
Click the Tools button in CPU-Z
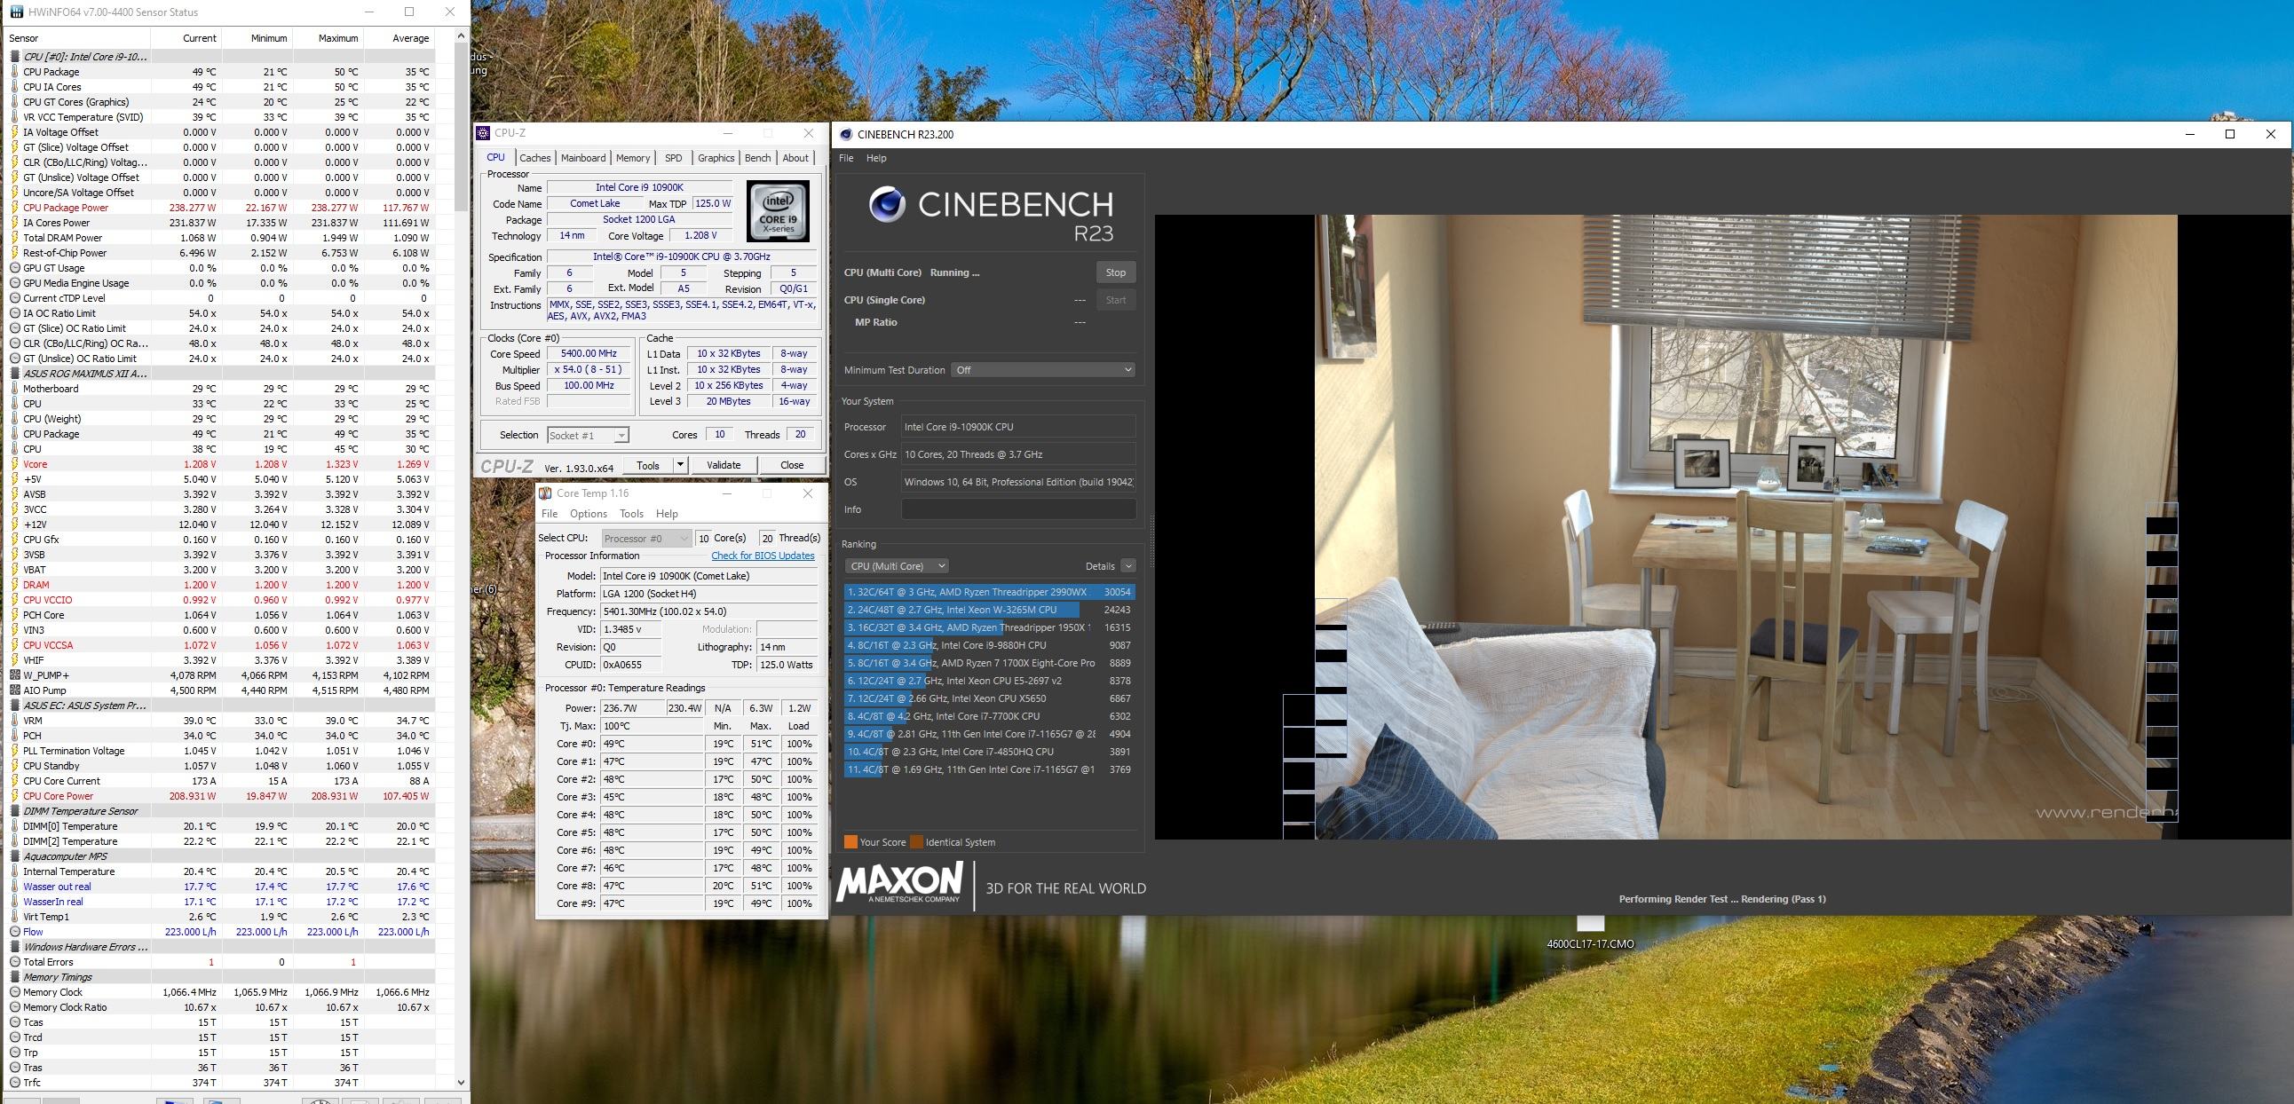coord(647,465)
